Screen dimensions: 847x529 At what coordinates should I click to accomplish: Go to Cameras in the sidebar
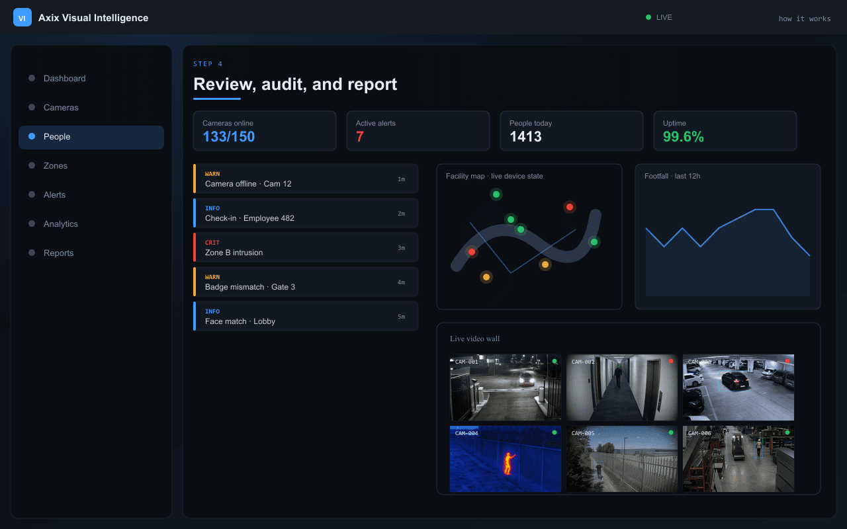point(91,107)
